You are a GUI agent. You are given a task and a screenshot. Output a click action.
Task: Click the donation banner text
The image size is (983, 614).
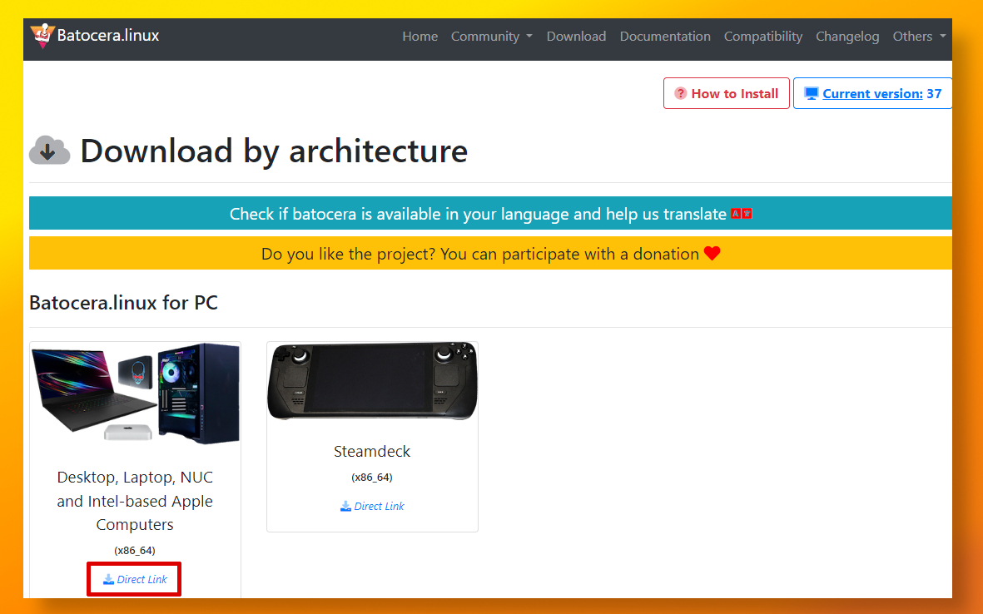click(479, 254)
